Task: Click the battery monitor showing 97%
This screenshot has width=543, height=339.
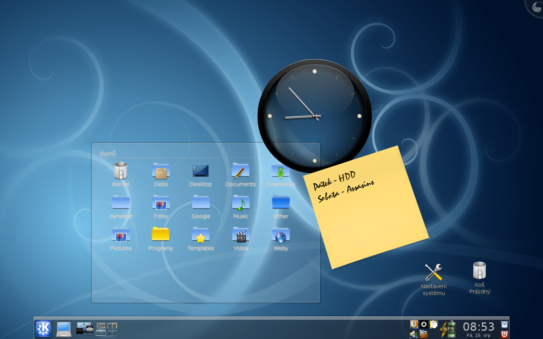Action: [448, 329]
